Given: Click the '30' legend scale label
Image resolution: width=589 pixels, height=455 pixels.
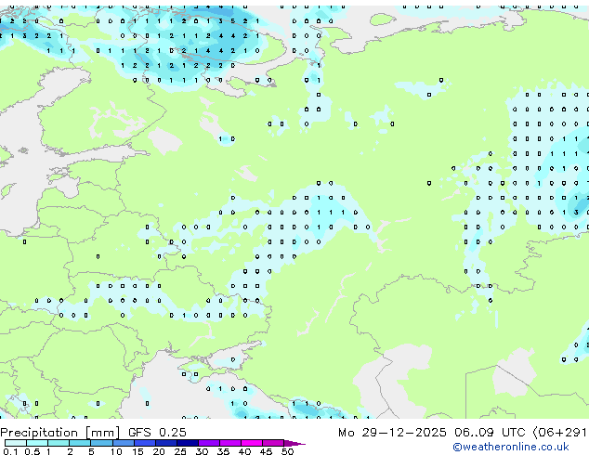Looking at the screenshot, I should click(202, 451).
